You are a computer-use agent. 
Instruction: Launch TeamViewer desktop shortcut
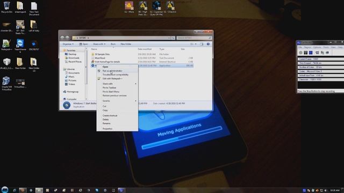click(x=20, y=46)
